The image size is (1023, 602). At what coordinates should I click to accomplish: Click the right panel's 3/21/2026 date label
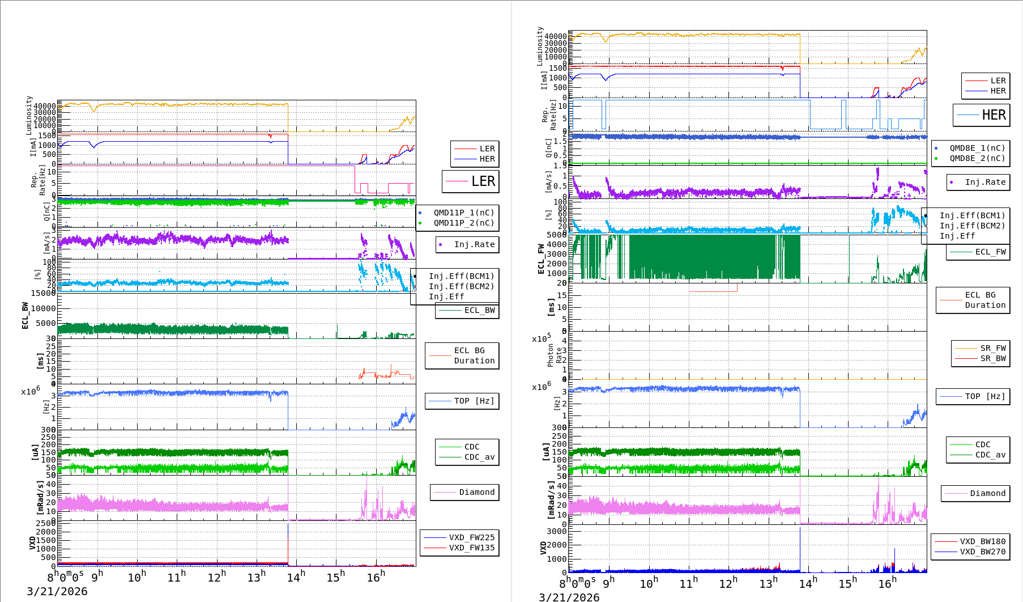coord(569,597)
